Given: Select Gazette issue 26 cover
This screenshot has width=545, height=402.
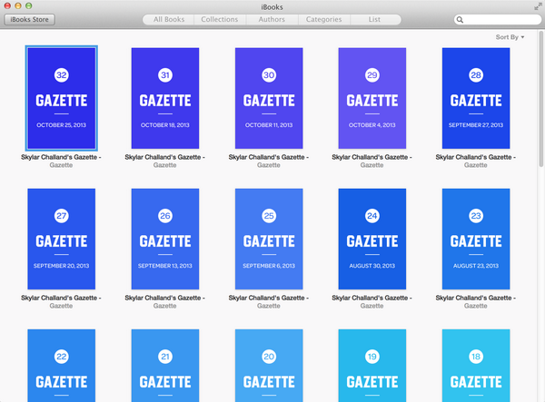Looking at the screenshot, I should 165,239.
